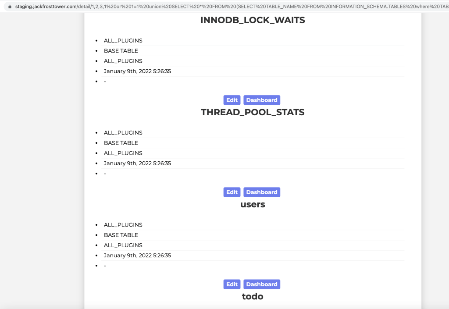
Task: Open Dashboard button above the users heading
Action: point(261,192)
